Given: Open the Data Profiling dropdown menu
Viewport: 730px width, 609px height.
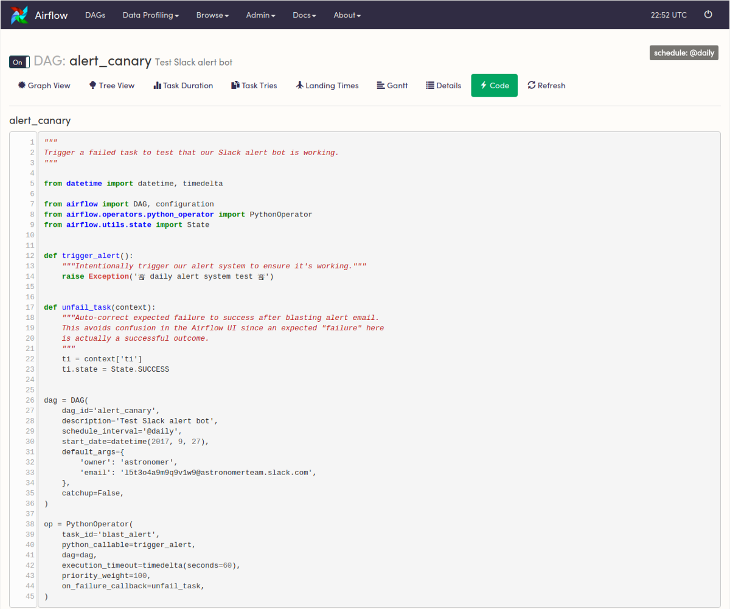Looking at the screenshot, I should 151,15.
